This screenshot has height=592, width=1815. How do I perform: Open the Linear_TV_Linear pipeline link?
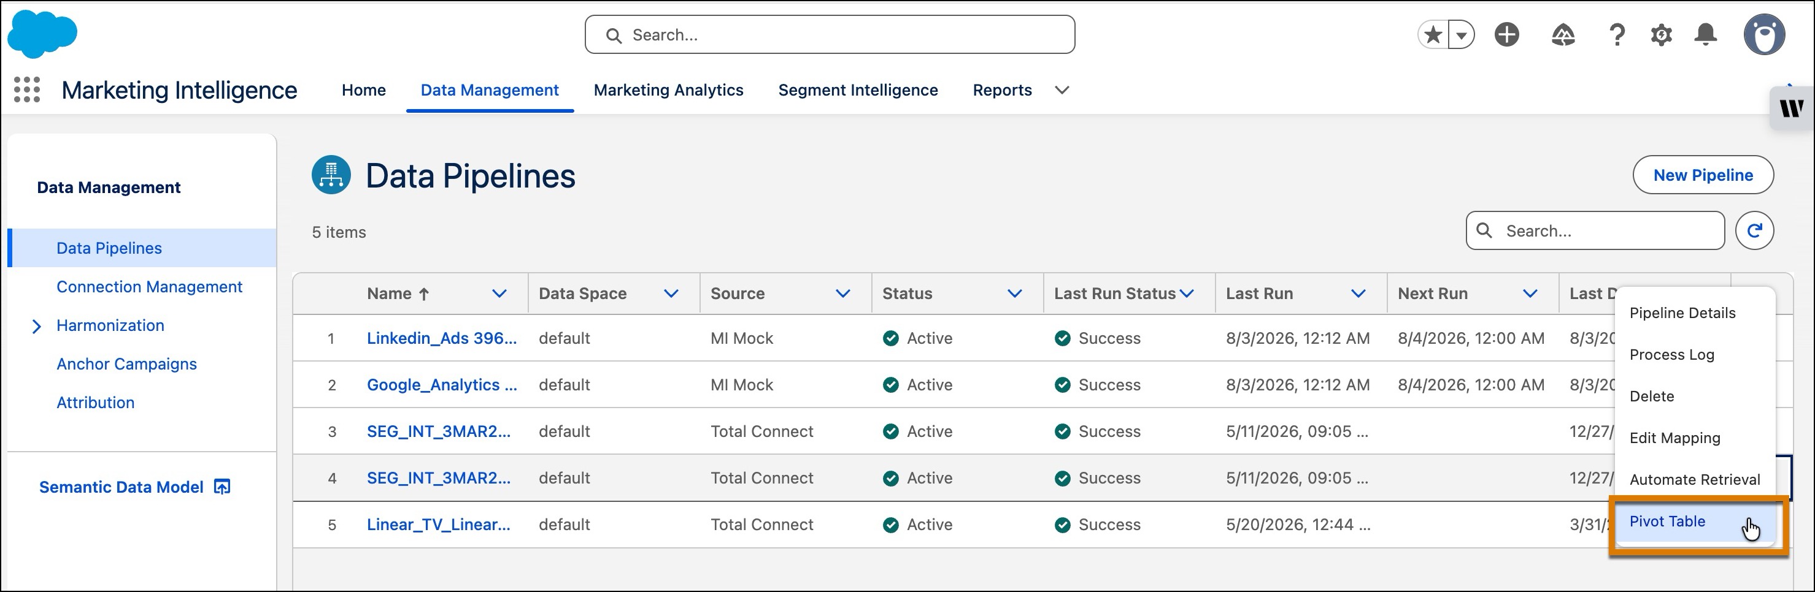point(438,525)
